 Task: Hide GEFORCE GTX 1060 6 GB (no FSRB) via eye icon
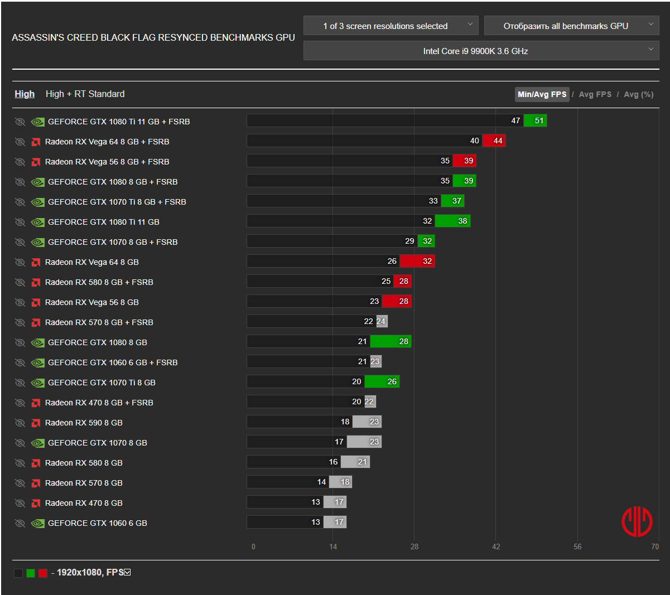point(20,523)
